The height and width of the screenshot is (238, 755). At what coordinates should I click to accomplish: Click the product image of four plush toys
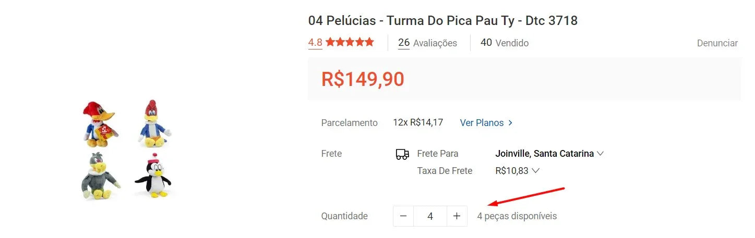point(127,149)
